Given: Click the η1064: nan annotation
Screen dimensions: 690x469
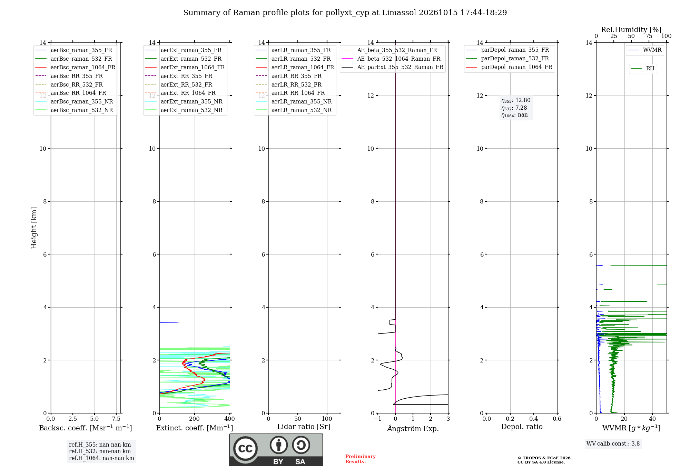Looking at the screenshot, I should pos(514,115).
